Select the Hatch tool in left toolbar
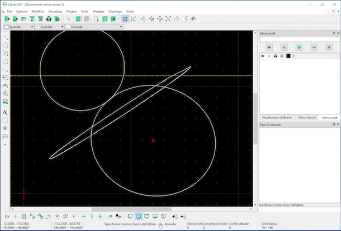Viewport: 341px width, 231px height. point(5,121)
